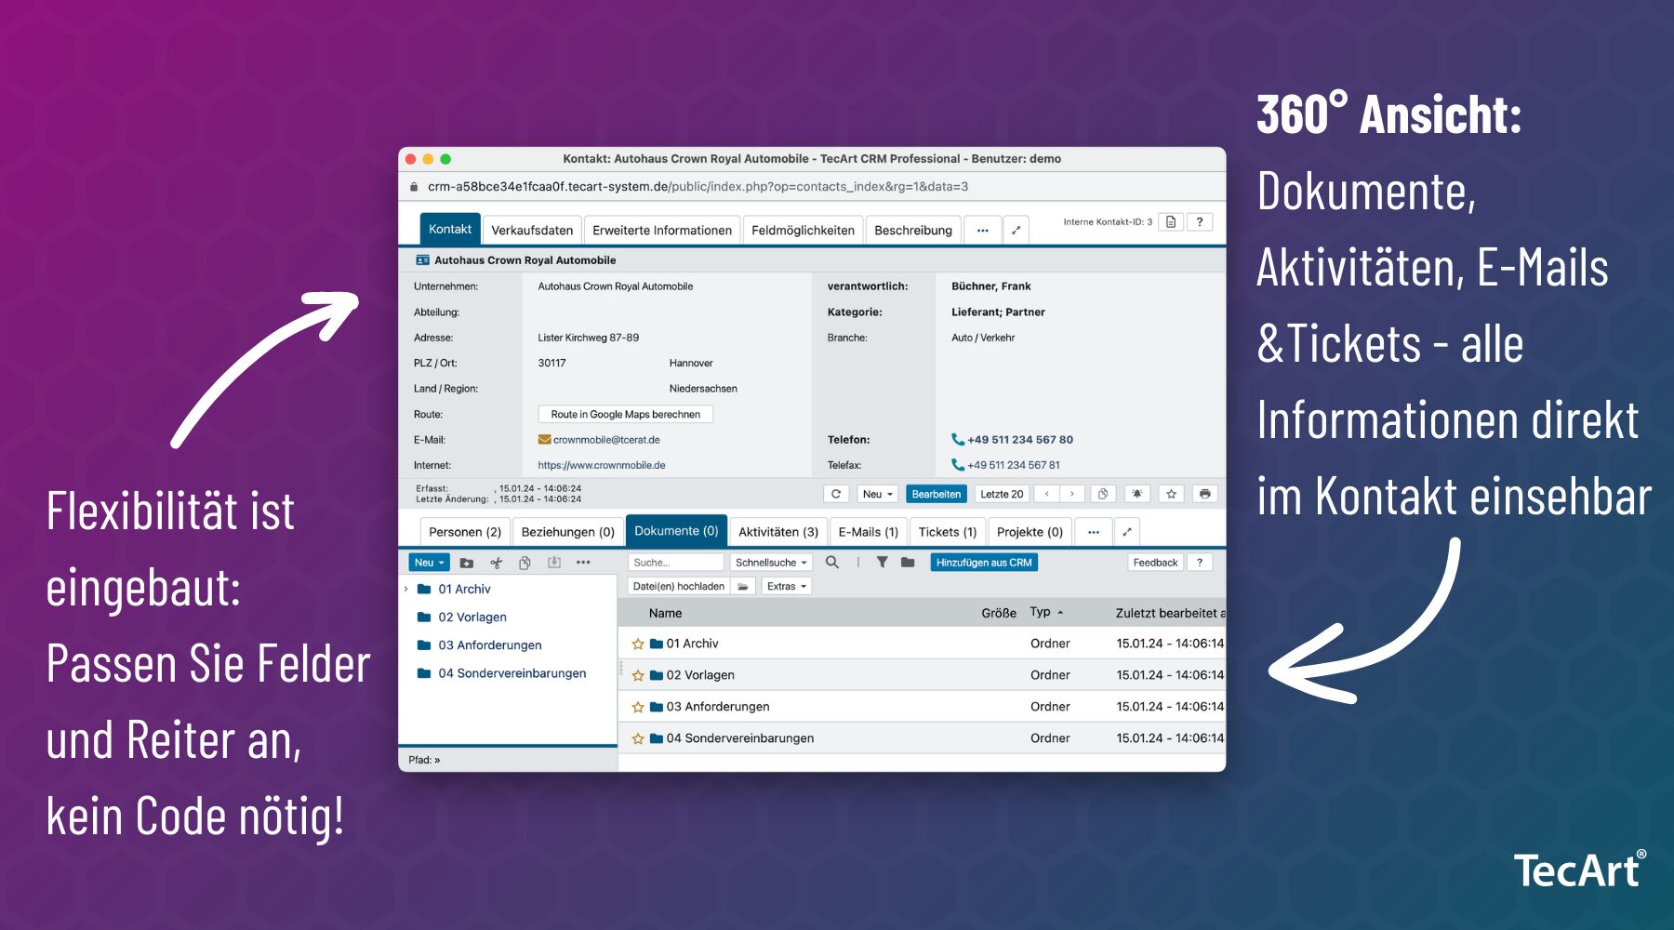The image size is (1674, 930).
Task: Click the alarm bell reminder icon
Action: coord(1136,494)
